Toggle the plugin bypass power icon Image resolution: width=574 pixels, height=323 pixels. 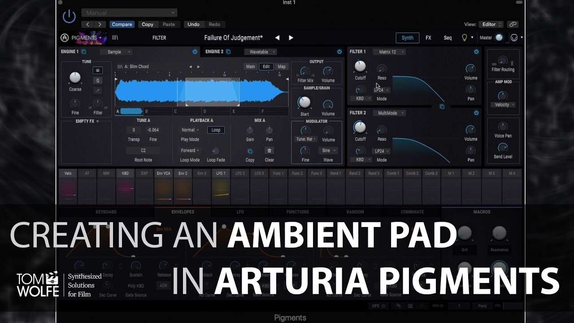[69, 17]
